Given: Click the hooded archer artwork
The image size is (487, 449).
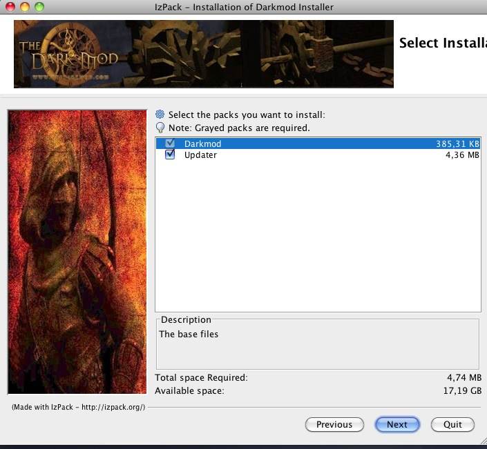Looking at the screenshot, I should 77,252.
